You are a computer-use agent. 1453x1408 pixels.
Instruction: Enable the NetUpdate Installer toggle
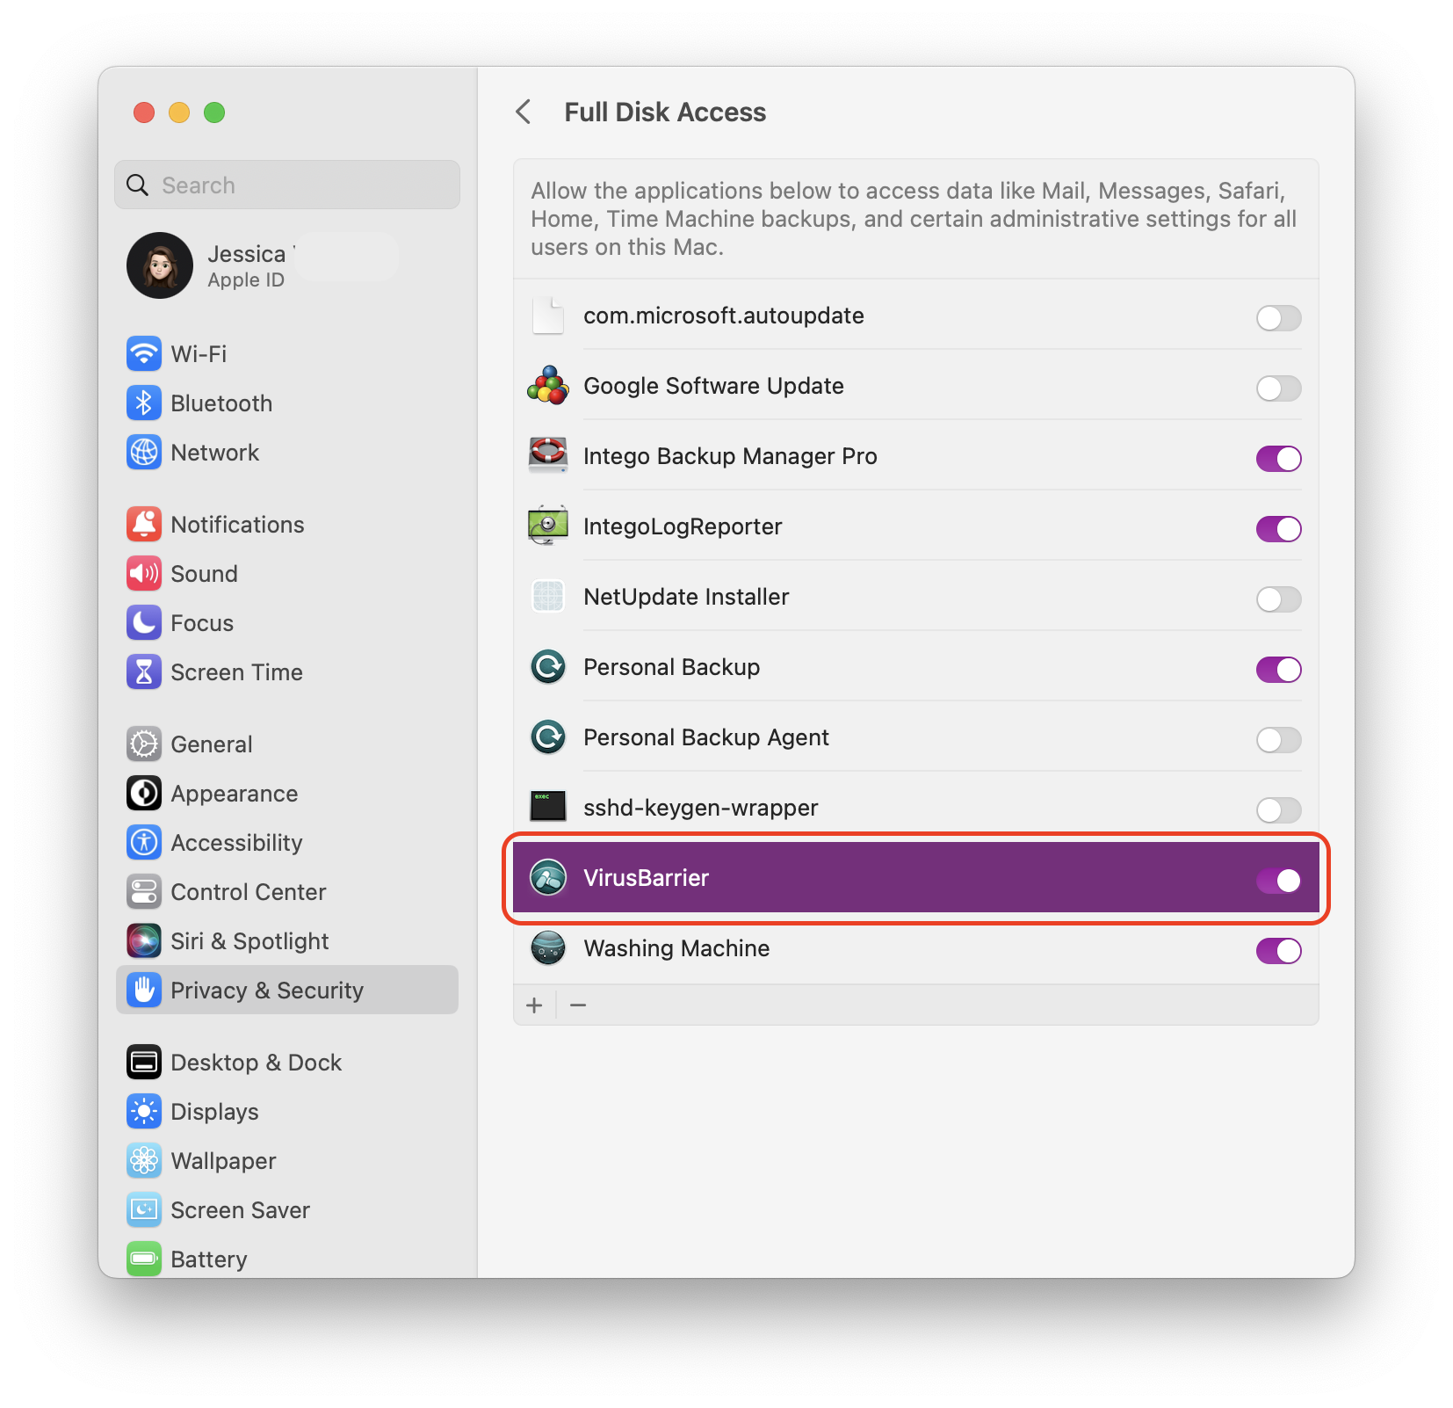click(x=1278, y=599)
